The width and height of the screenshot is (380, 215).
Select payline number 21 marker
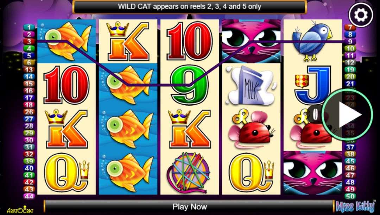350,84
